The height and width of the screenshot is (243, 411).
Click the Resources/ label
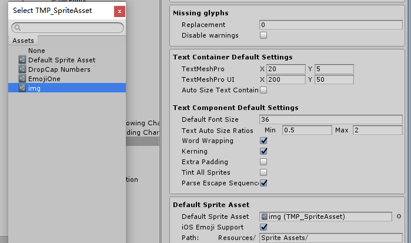[x=237, y=238]
